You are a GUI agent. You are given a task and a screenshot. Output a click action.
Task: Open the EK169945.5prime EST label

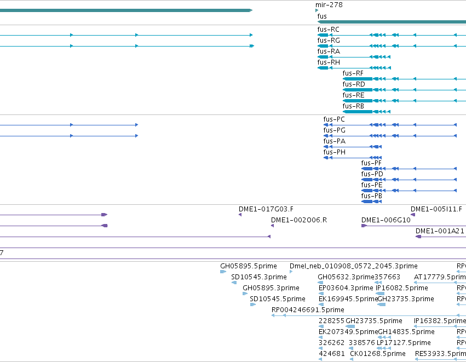click(x=348, y=299)
